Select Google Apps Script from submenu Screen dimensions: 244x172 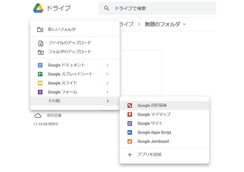164,132
